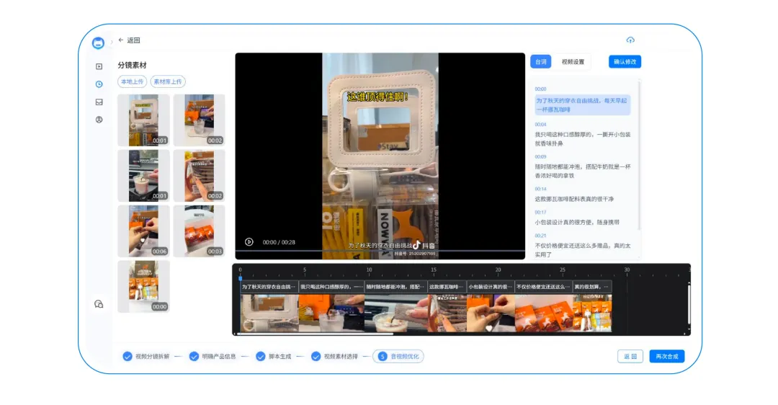778x405 pixels.
Task: Switch to the 台词 tab
Action: click(x=540, y=62)
